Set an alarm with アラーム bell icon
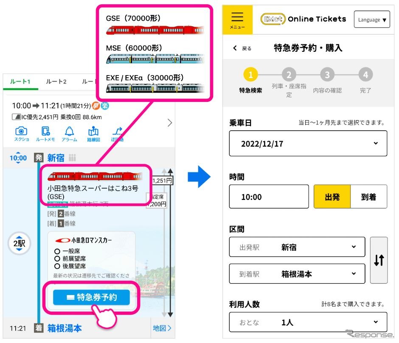399x343 pixels. tap(69, 134)
